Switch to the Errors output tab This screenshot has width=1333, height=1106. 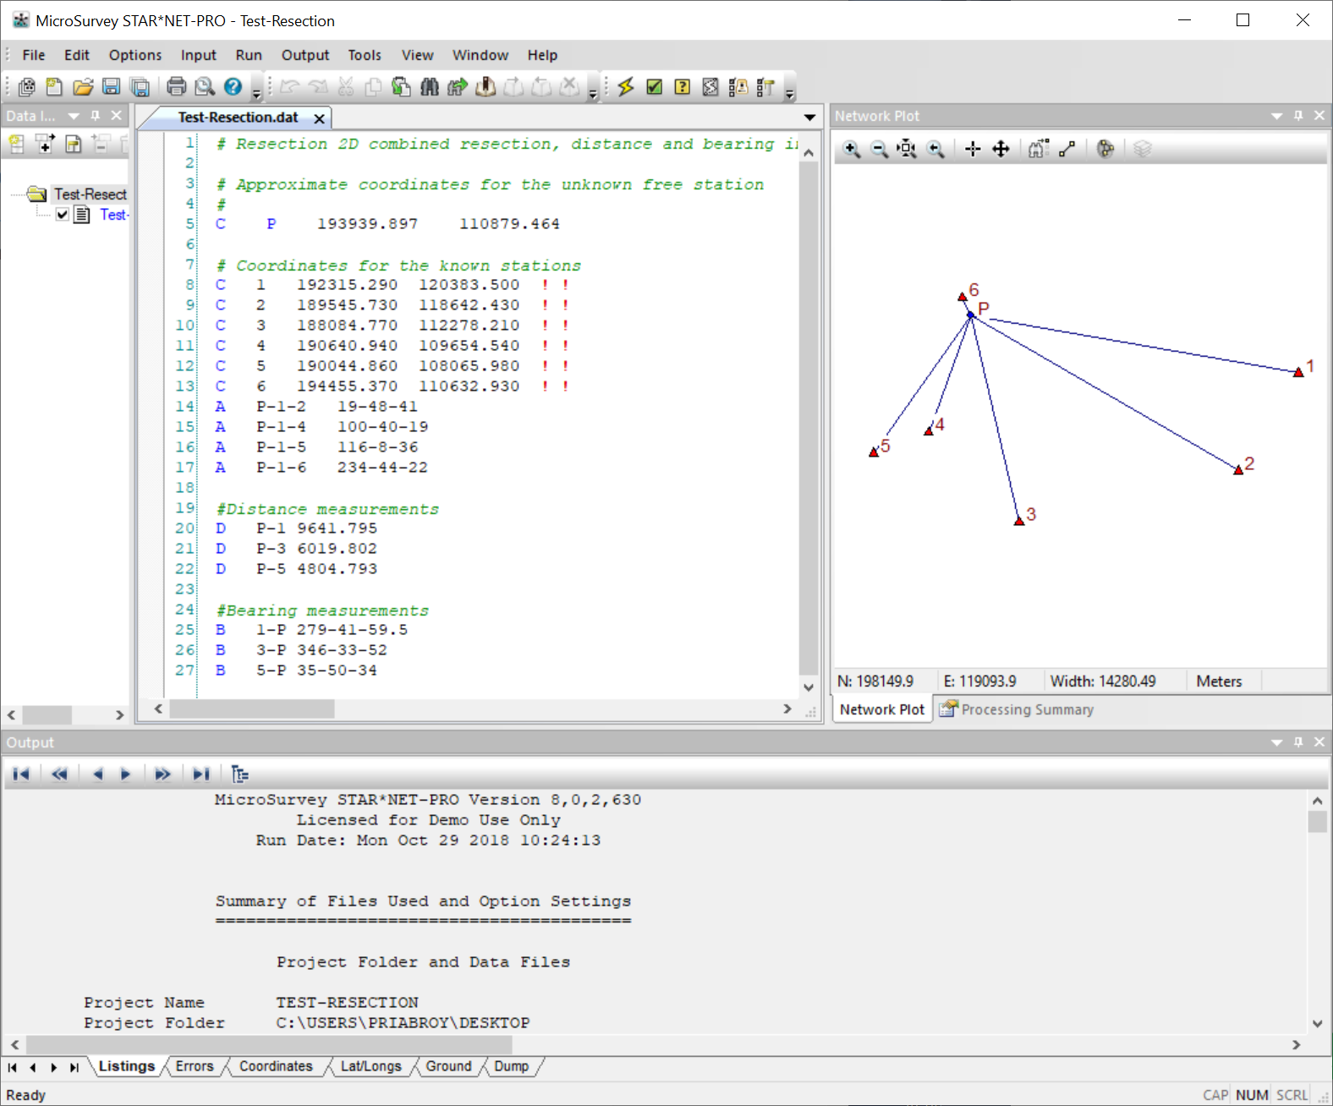[x=195, y=1066]
